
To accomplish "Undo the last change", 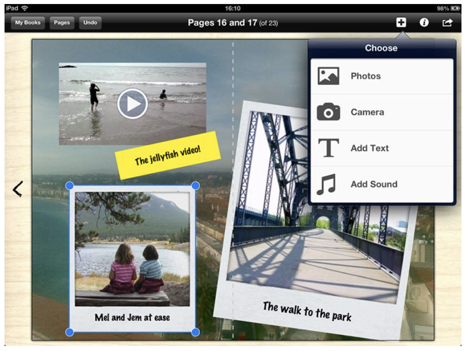I will [90, 22].
